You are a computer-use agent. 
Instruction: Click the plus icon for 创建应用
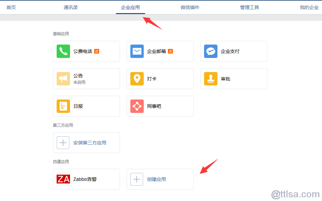tap(137, 179)
